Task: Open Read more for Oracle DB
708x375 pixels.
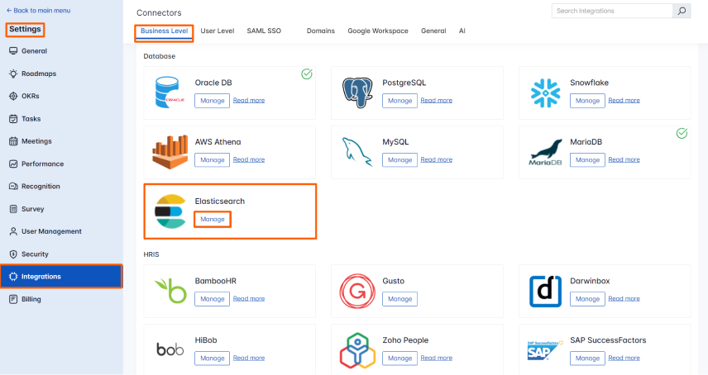Action: 249,100
